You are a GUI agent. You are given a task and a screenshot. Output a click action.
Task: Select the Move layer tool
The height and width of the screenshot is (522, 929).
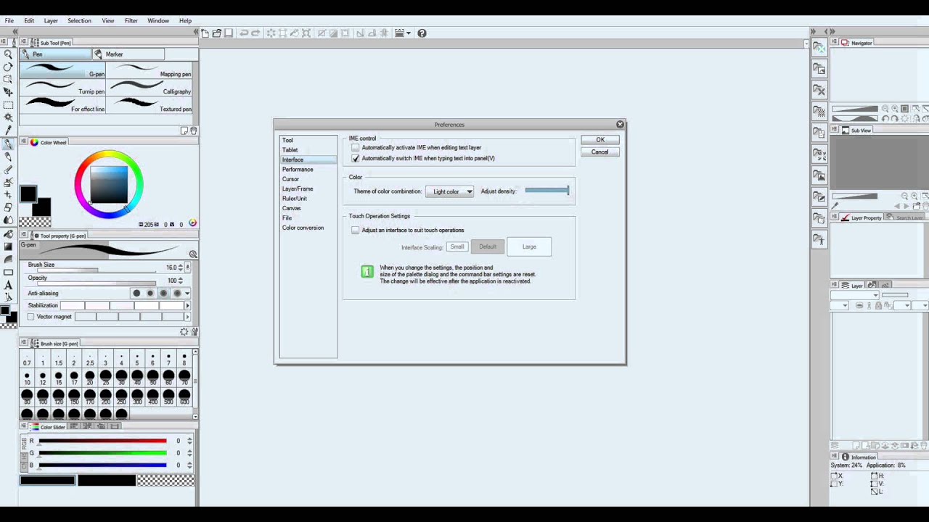8,92
